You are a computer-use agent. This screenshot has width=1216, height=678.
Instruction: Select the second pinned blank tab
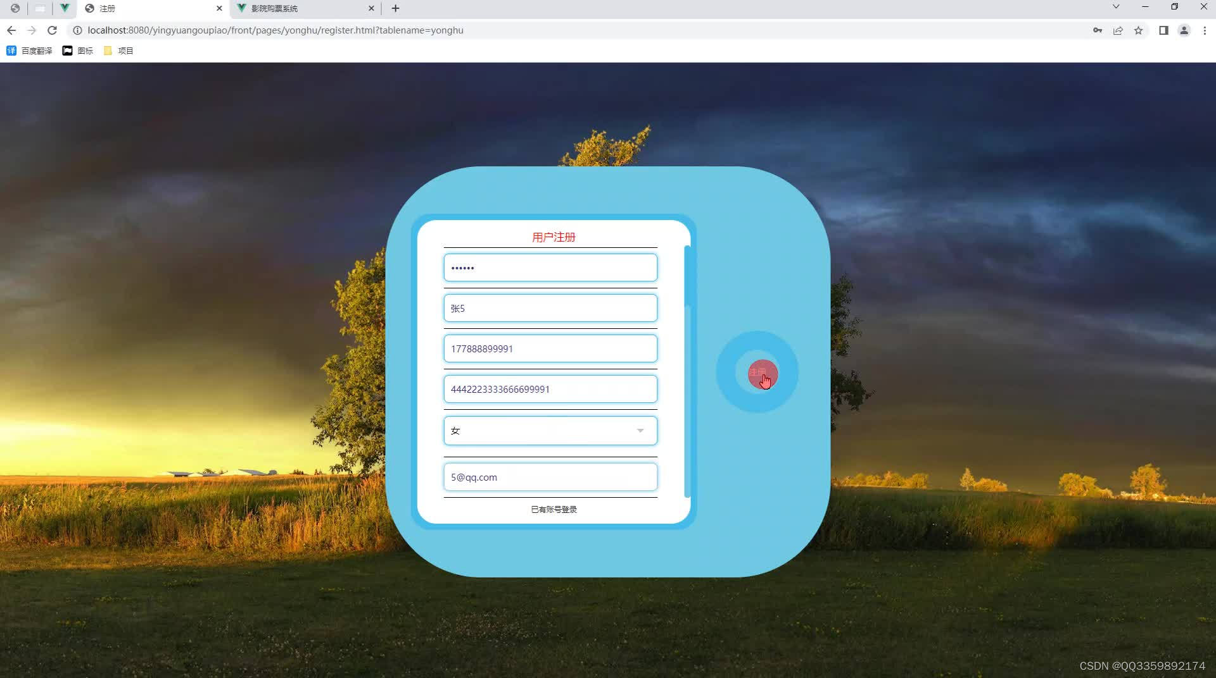pyautogui.click(x=40, y=8)
